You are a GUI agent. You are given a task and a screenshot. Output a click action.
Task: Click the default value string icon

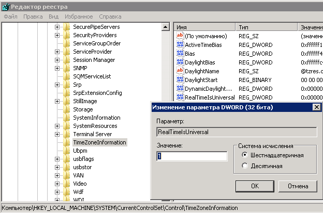[180, 36]
